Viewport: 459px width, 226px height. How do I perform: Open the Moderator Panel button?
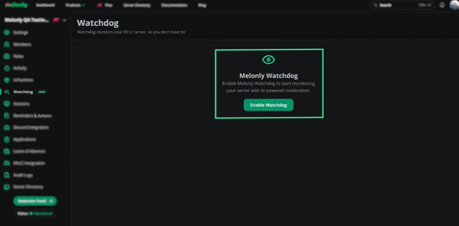pyautogui.click(x=35, y=201)
